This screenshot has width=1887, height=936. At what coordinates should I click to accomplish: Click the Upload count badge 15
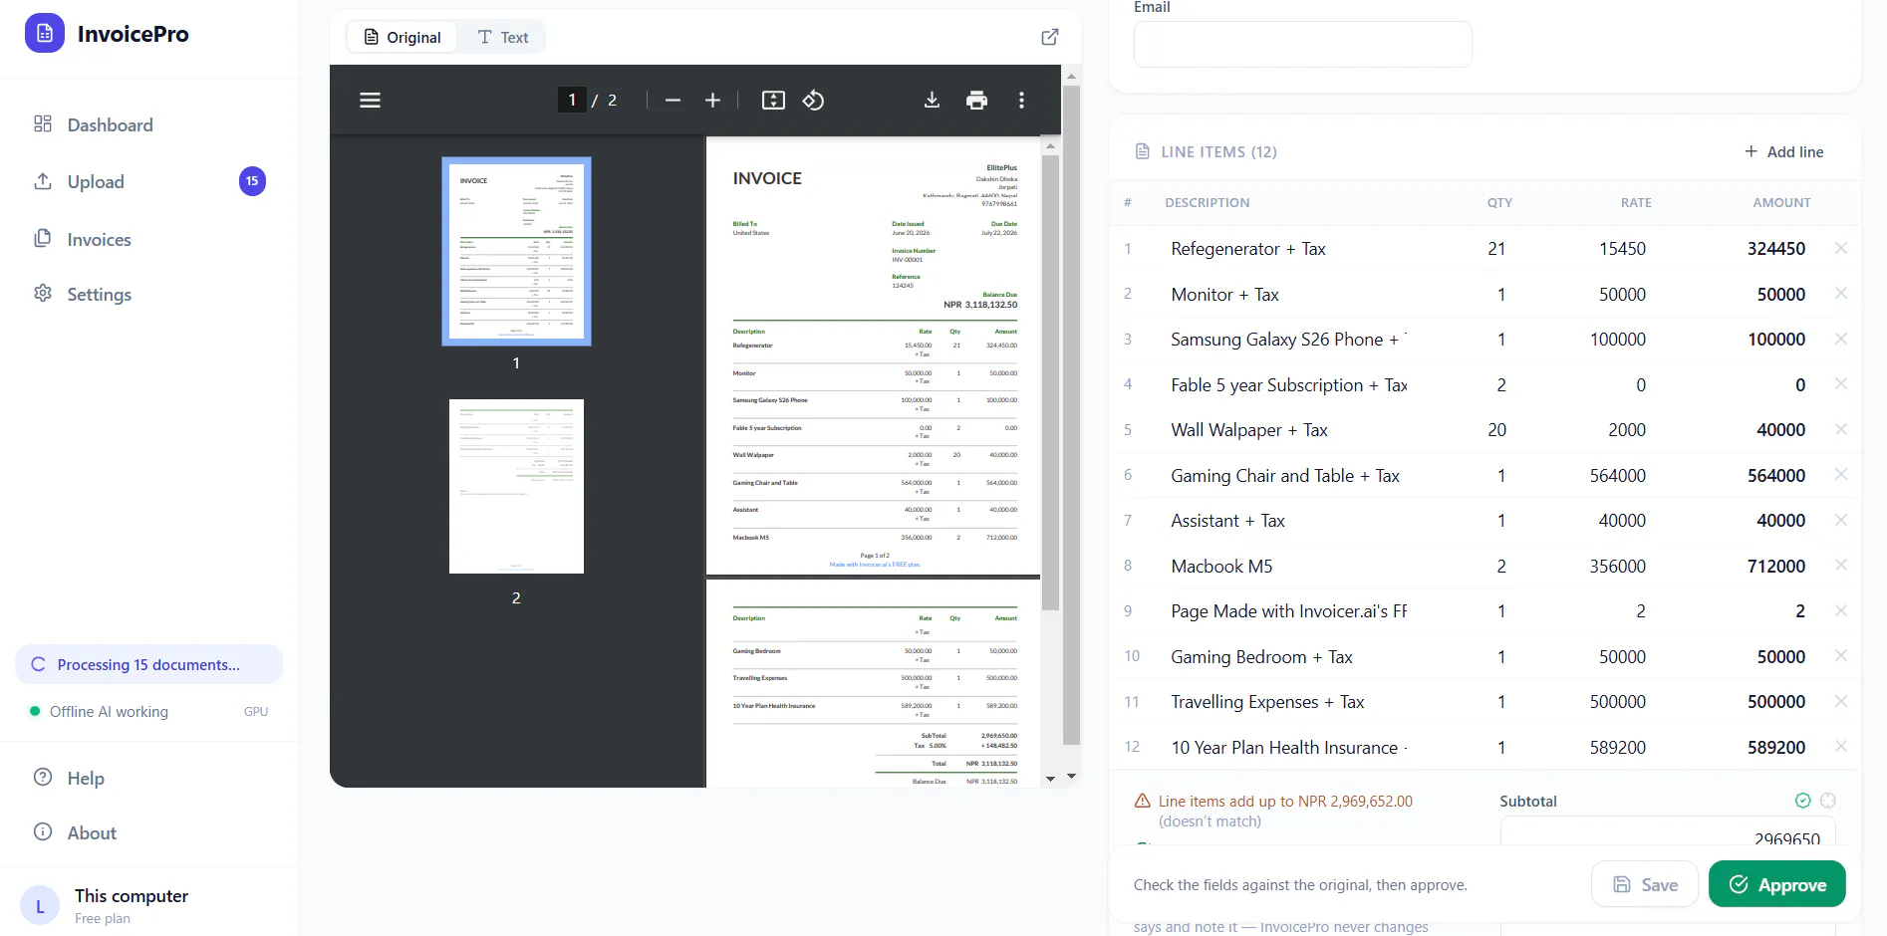tap(252, 181)
